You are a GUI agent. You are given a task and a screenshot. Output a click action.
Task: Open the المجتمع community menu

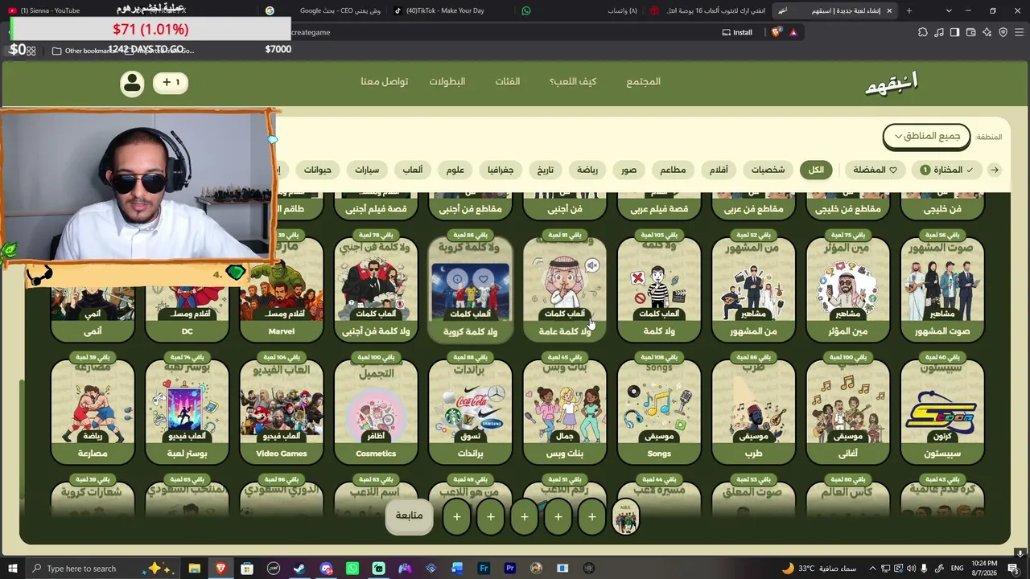643,81
